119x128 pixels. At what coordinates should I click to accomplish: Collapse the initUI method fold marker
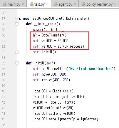point(17,63)
